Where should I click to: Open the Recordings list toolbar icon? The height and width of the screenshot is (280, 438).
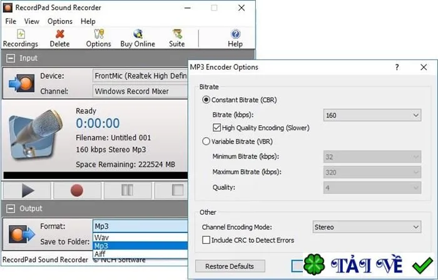[21, 39]
